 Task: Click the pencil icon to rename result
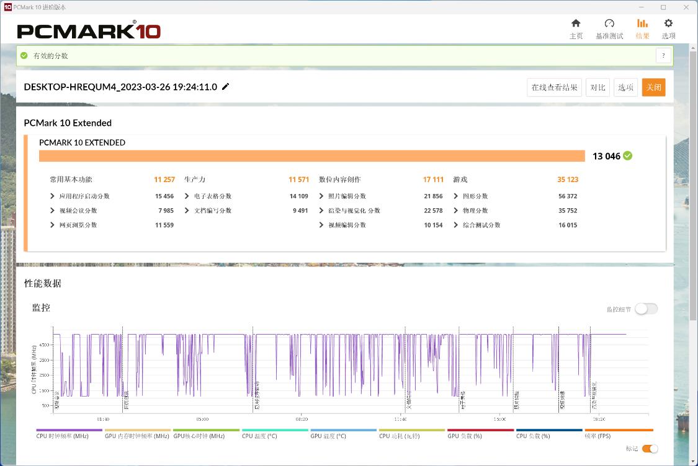[x=225, y=87]
